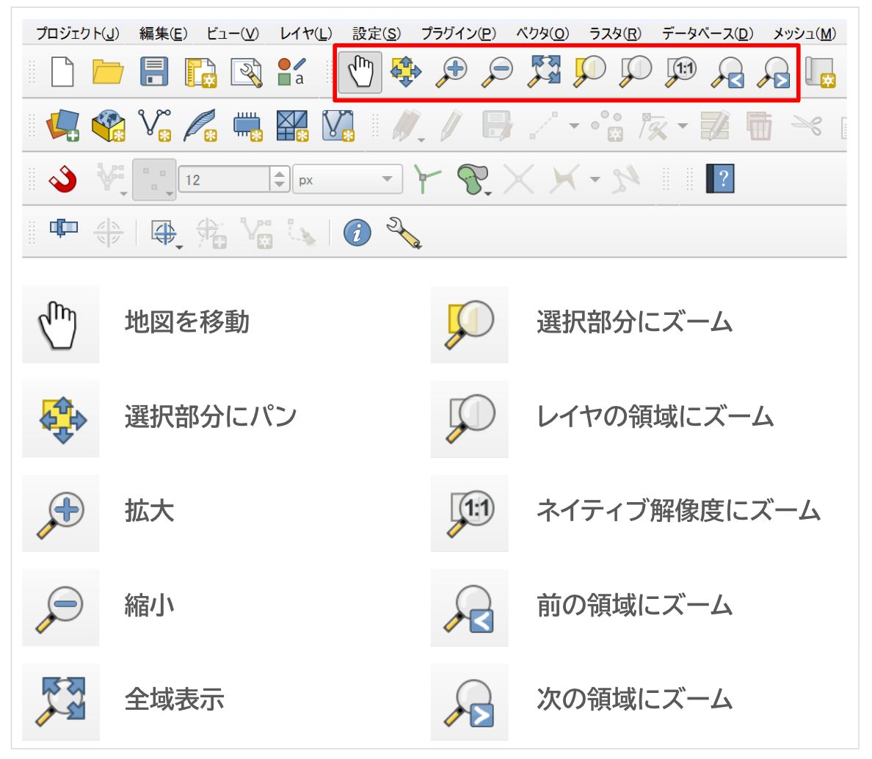872x759 pixels.
Task: Open a project with the folder icon
Action: click(108, 72)
